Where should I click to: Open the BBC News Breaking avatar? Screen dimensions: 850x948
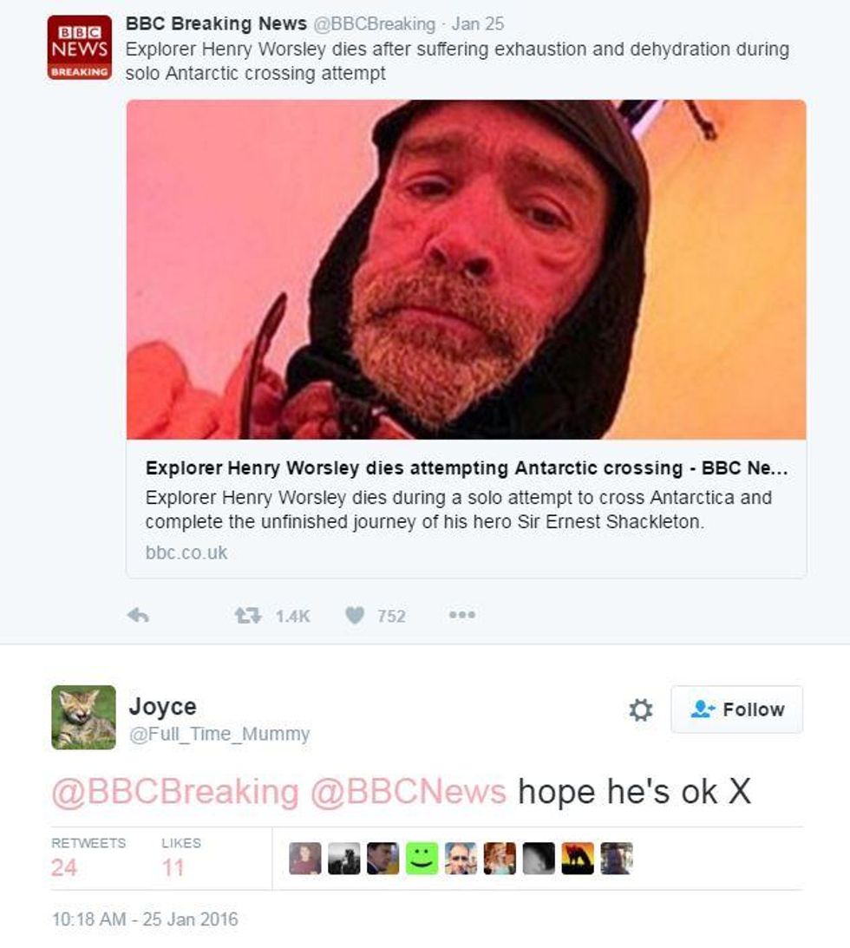point(79,48)
